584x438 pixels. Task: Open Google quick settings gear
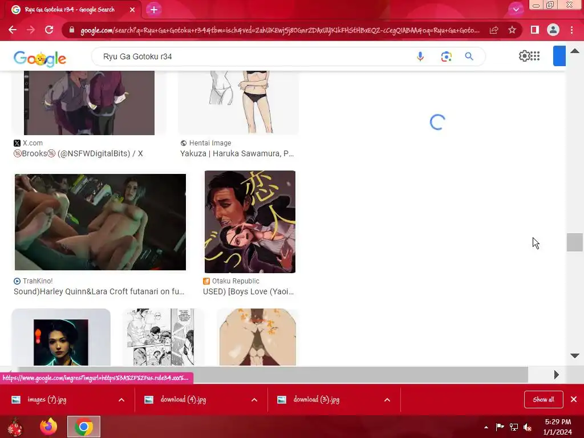point(525,56)
